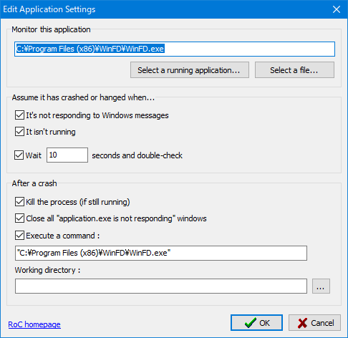This screenshot has width=348, height=338.
Task: Click the "Select a file..." button
Action: 294,70
